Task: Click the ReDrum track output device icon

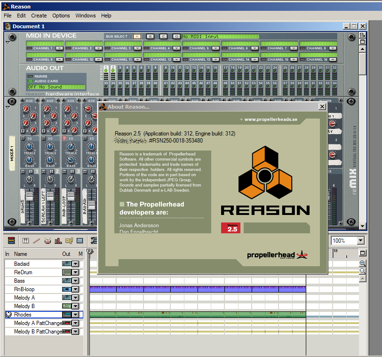Action: pos(66,272)
